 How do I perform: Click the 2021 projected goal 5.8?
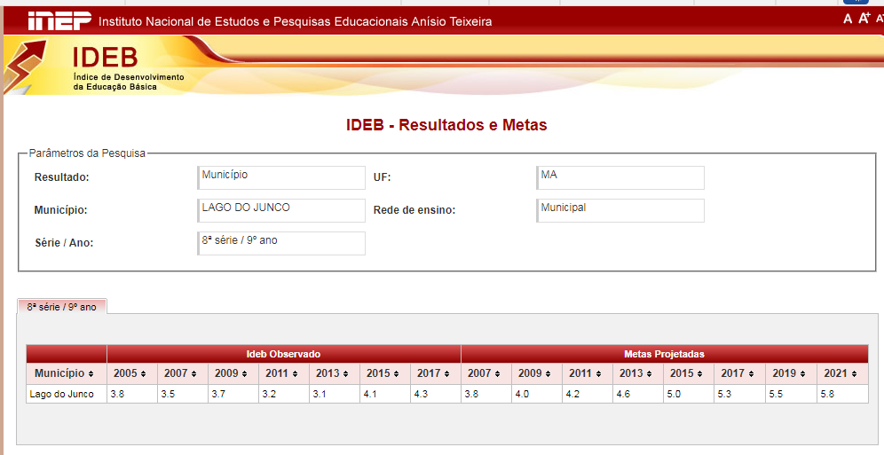842,394
